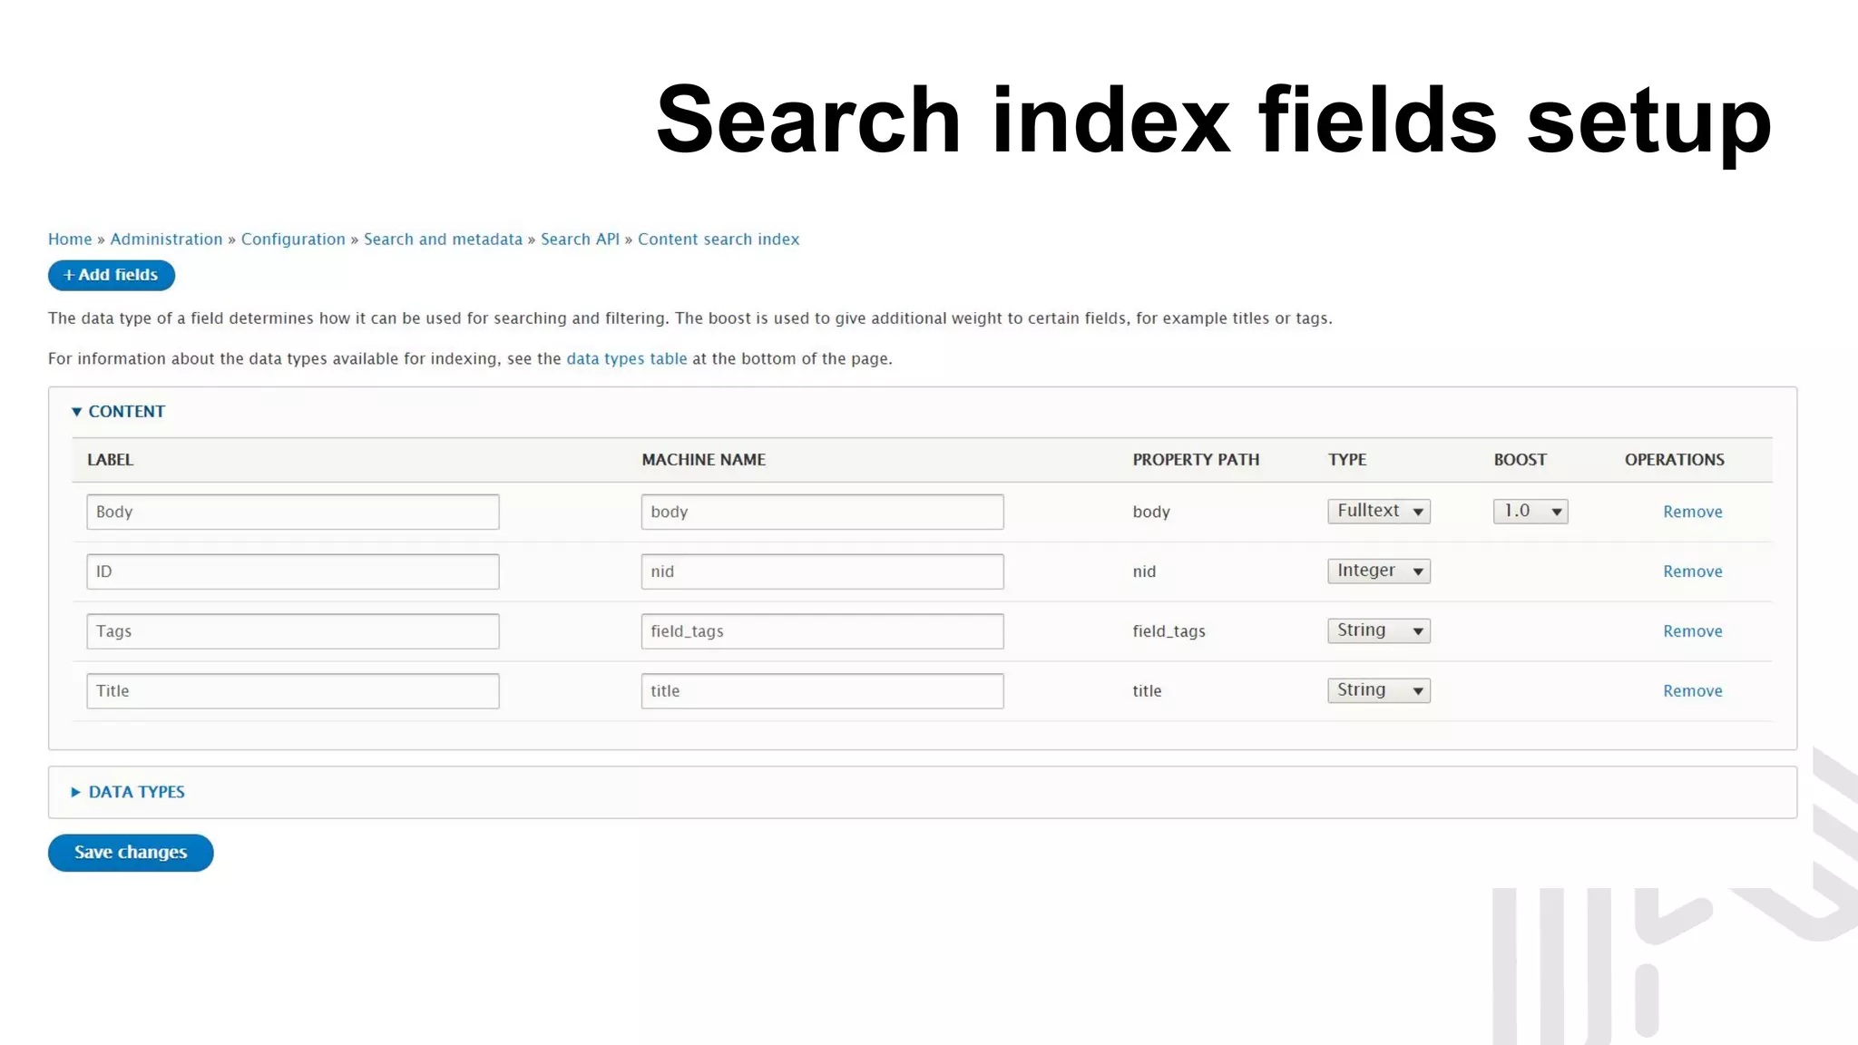This screenshot has height=1045, width=1858.
Task: Click the nid property path text
Action: coord(1144,571)
